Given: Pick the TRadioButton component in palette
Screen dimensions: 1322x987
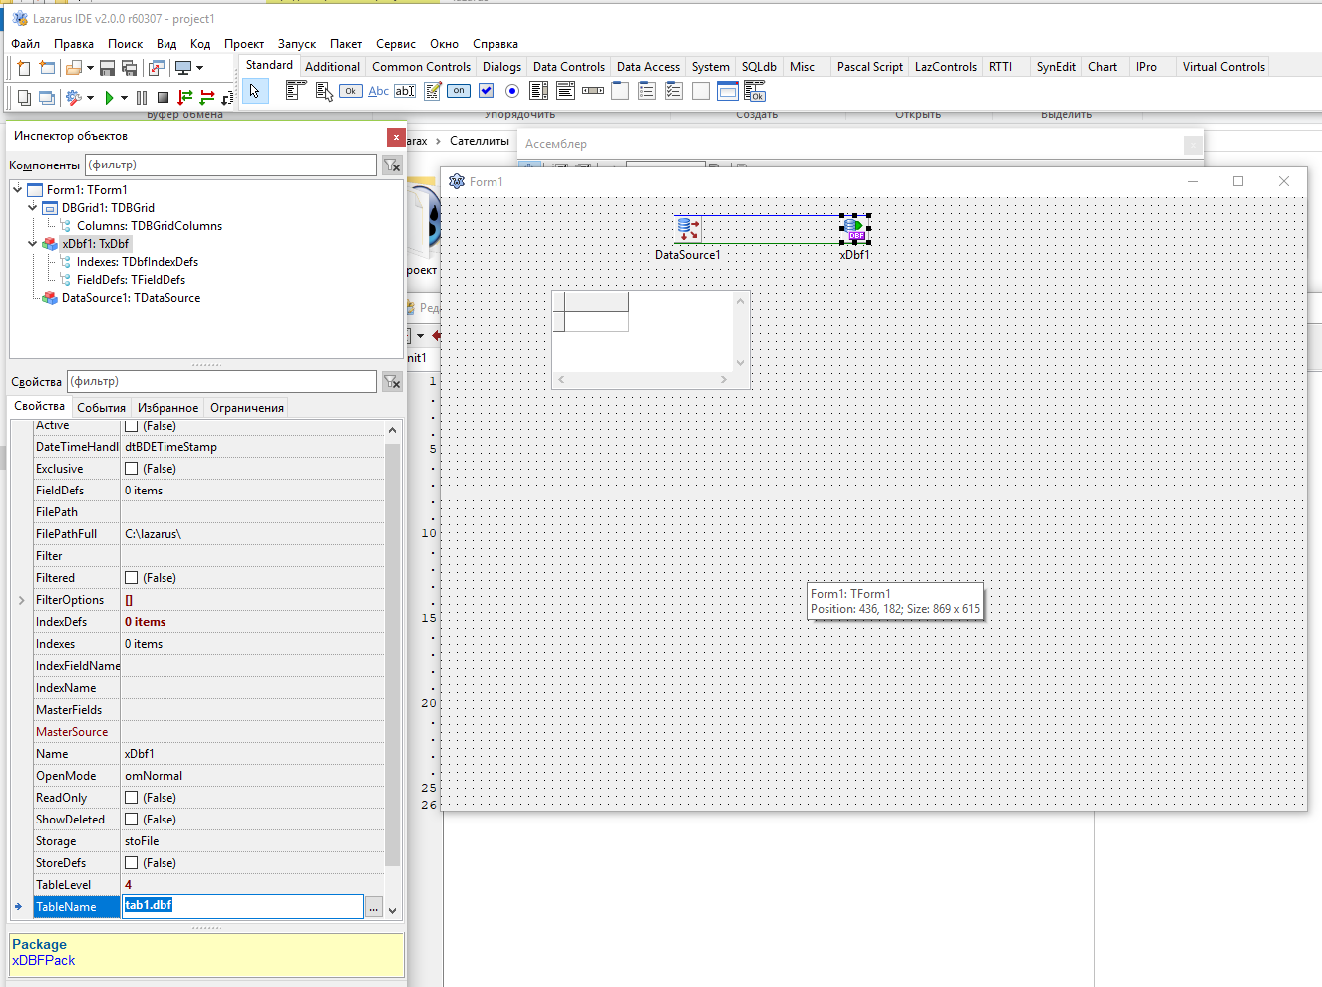Looking at the screenshot, I should click(512, 91).
